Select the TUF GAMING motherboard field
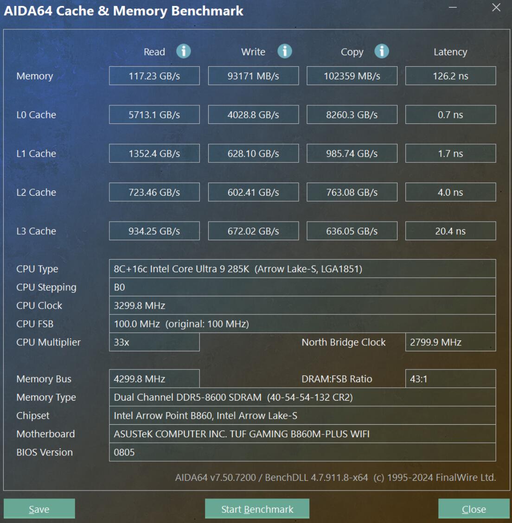Image resolution: width=512 pixels, height=523 pixels. [x=301, y=434]
